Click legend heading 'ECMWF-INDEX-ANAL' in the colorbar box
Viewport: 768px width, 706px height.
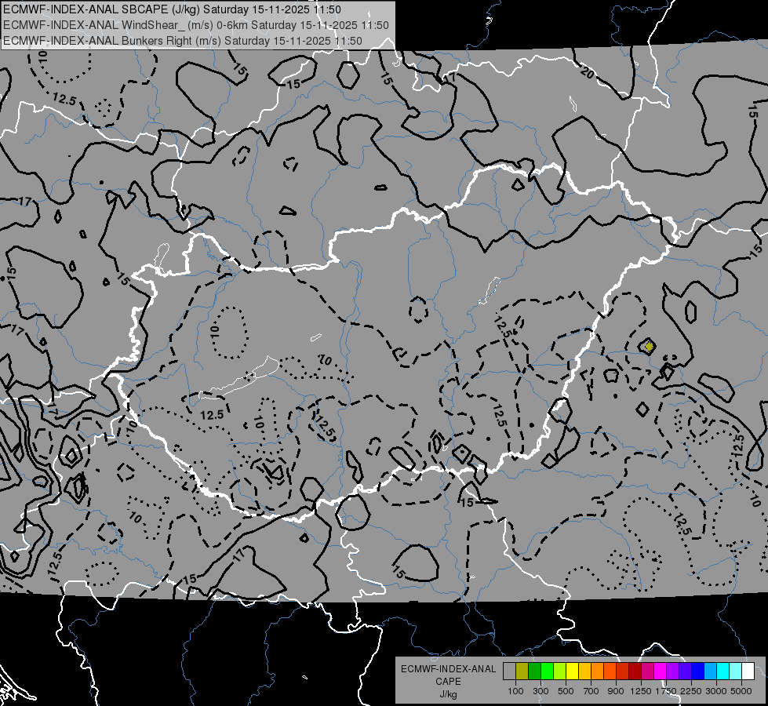pyautogui.click(x=448, y=669)
